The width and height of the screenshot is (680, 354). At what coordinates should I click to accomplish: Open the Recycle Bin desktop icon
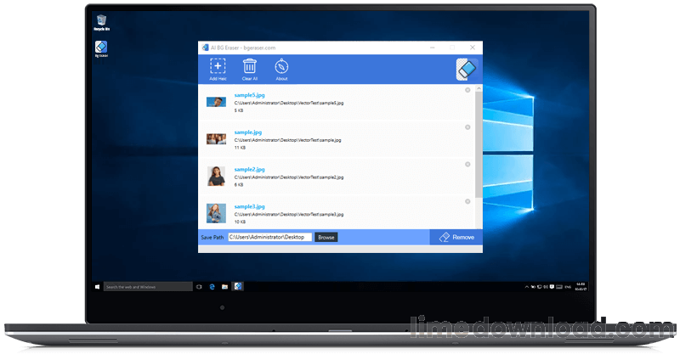(101, 20)
